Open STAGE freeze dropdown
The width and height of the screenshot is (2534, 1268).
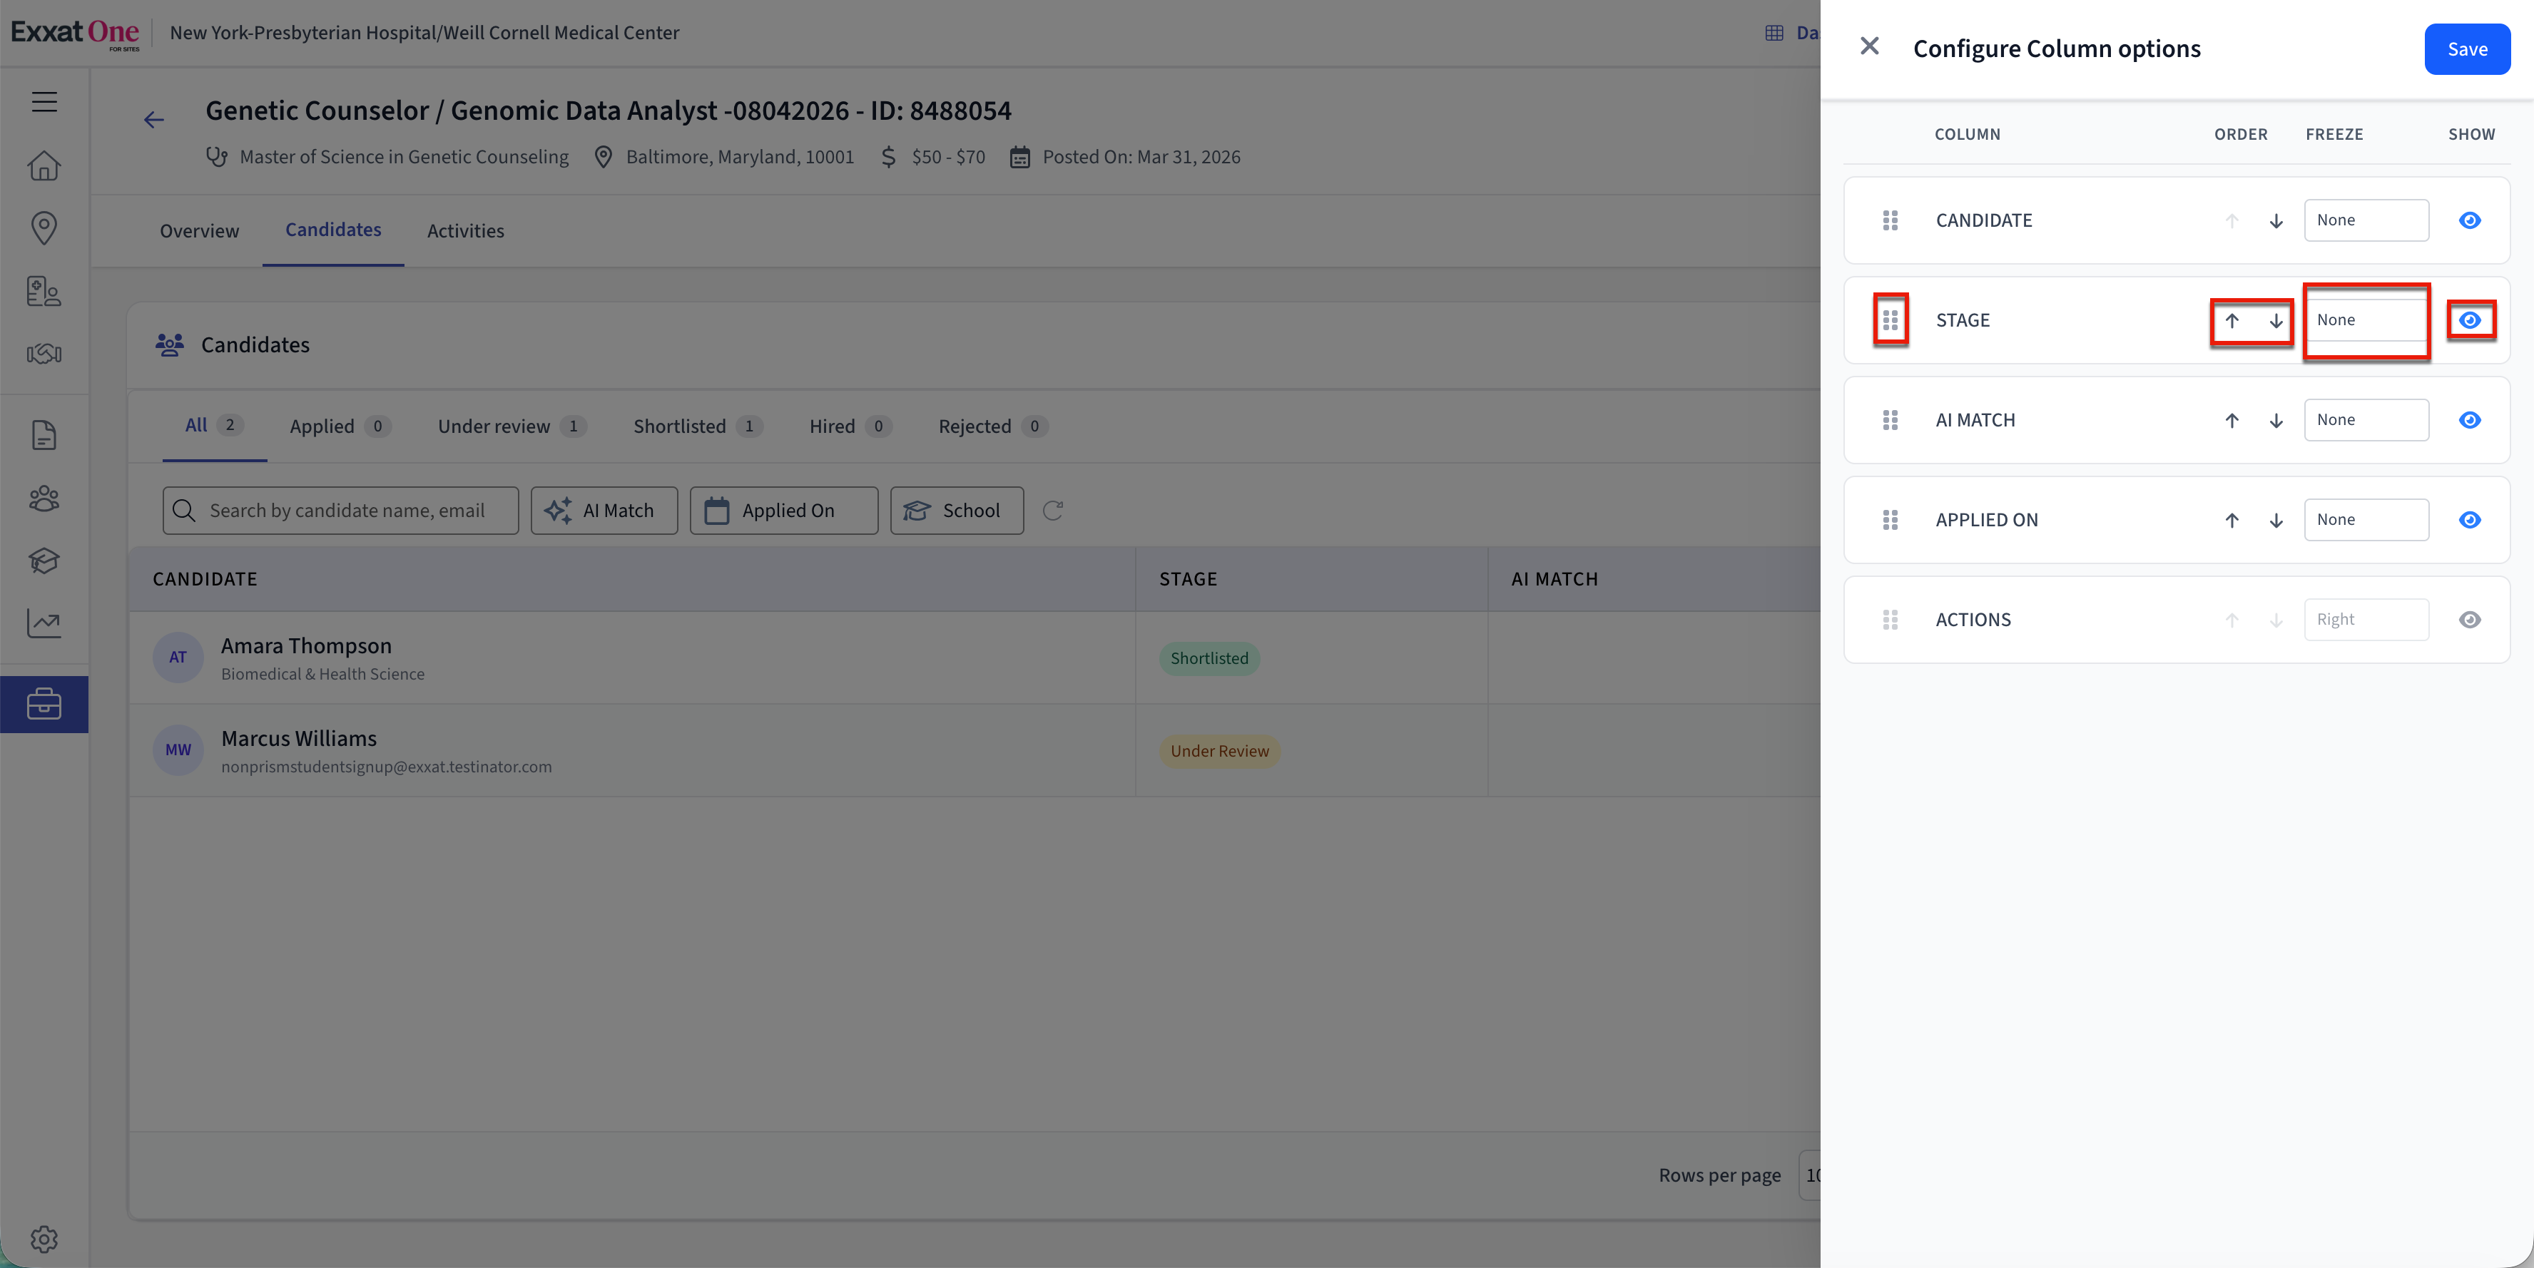coord(2365,319)
